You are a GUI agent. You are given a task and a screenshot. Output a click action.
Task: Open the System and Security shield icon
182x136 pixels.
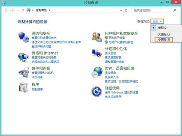point(24,37)
